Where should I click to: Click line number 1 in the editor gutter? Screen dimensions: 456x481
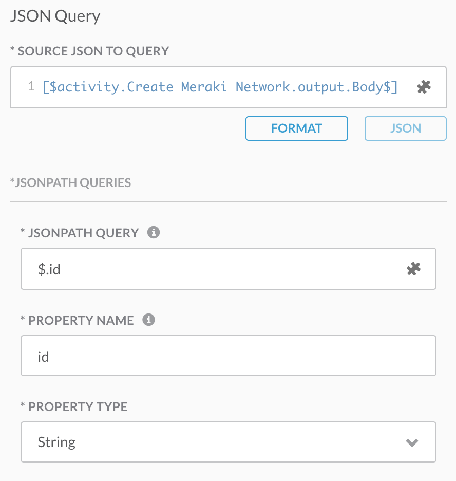pyautogui.click(x=31, y=87)
